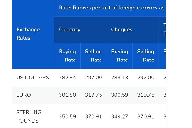Click the Exchange Rates header cell
Screen dimensions: 192x128
[33, 35]
